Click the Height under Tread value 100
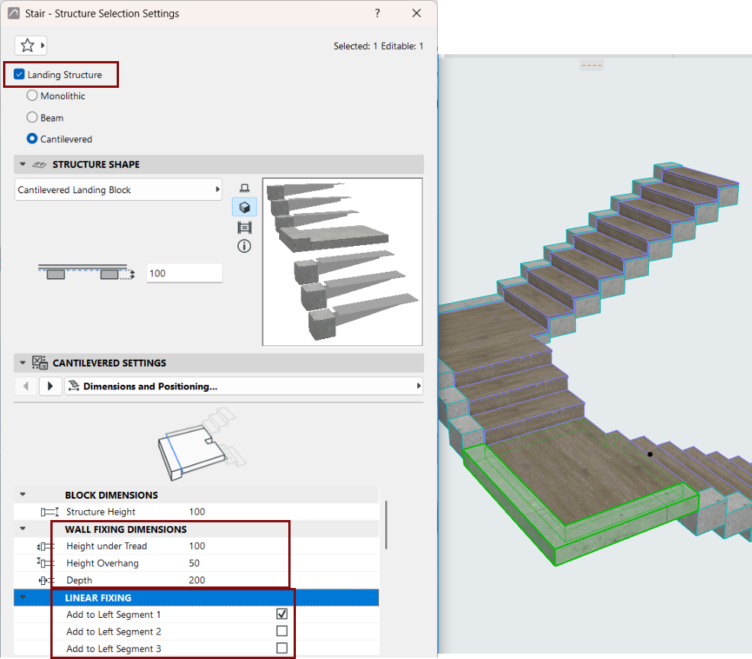The width and height of the screenshot is (752, 659). (197, 546)
